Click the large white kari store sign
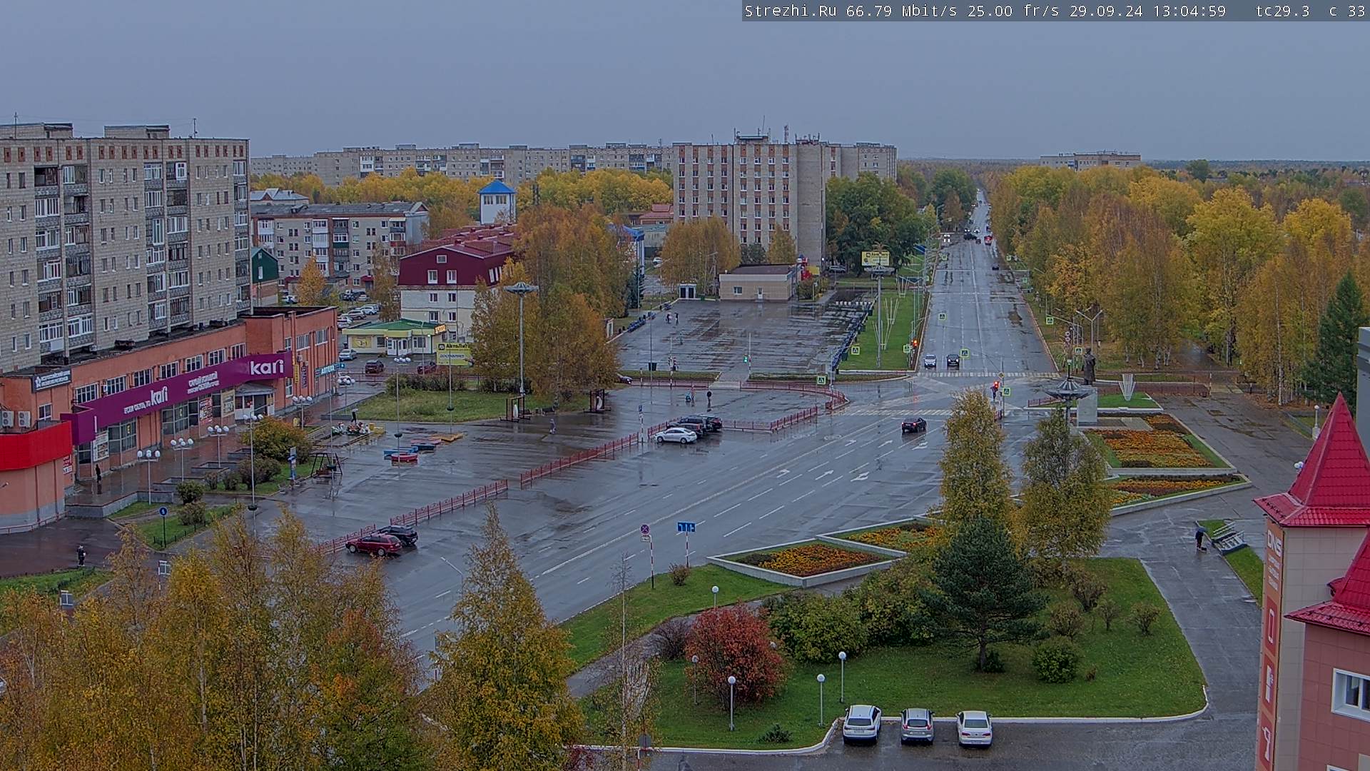Screen dimensions: 1370x771 267,368
